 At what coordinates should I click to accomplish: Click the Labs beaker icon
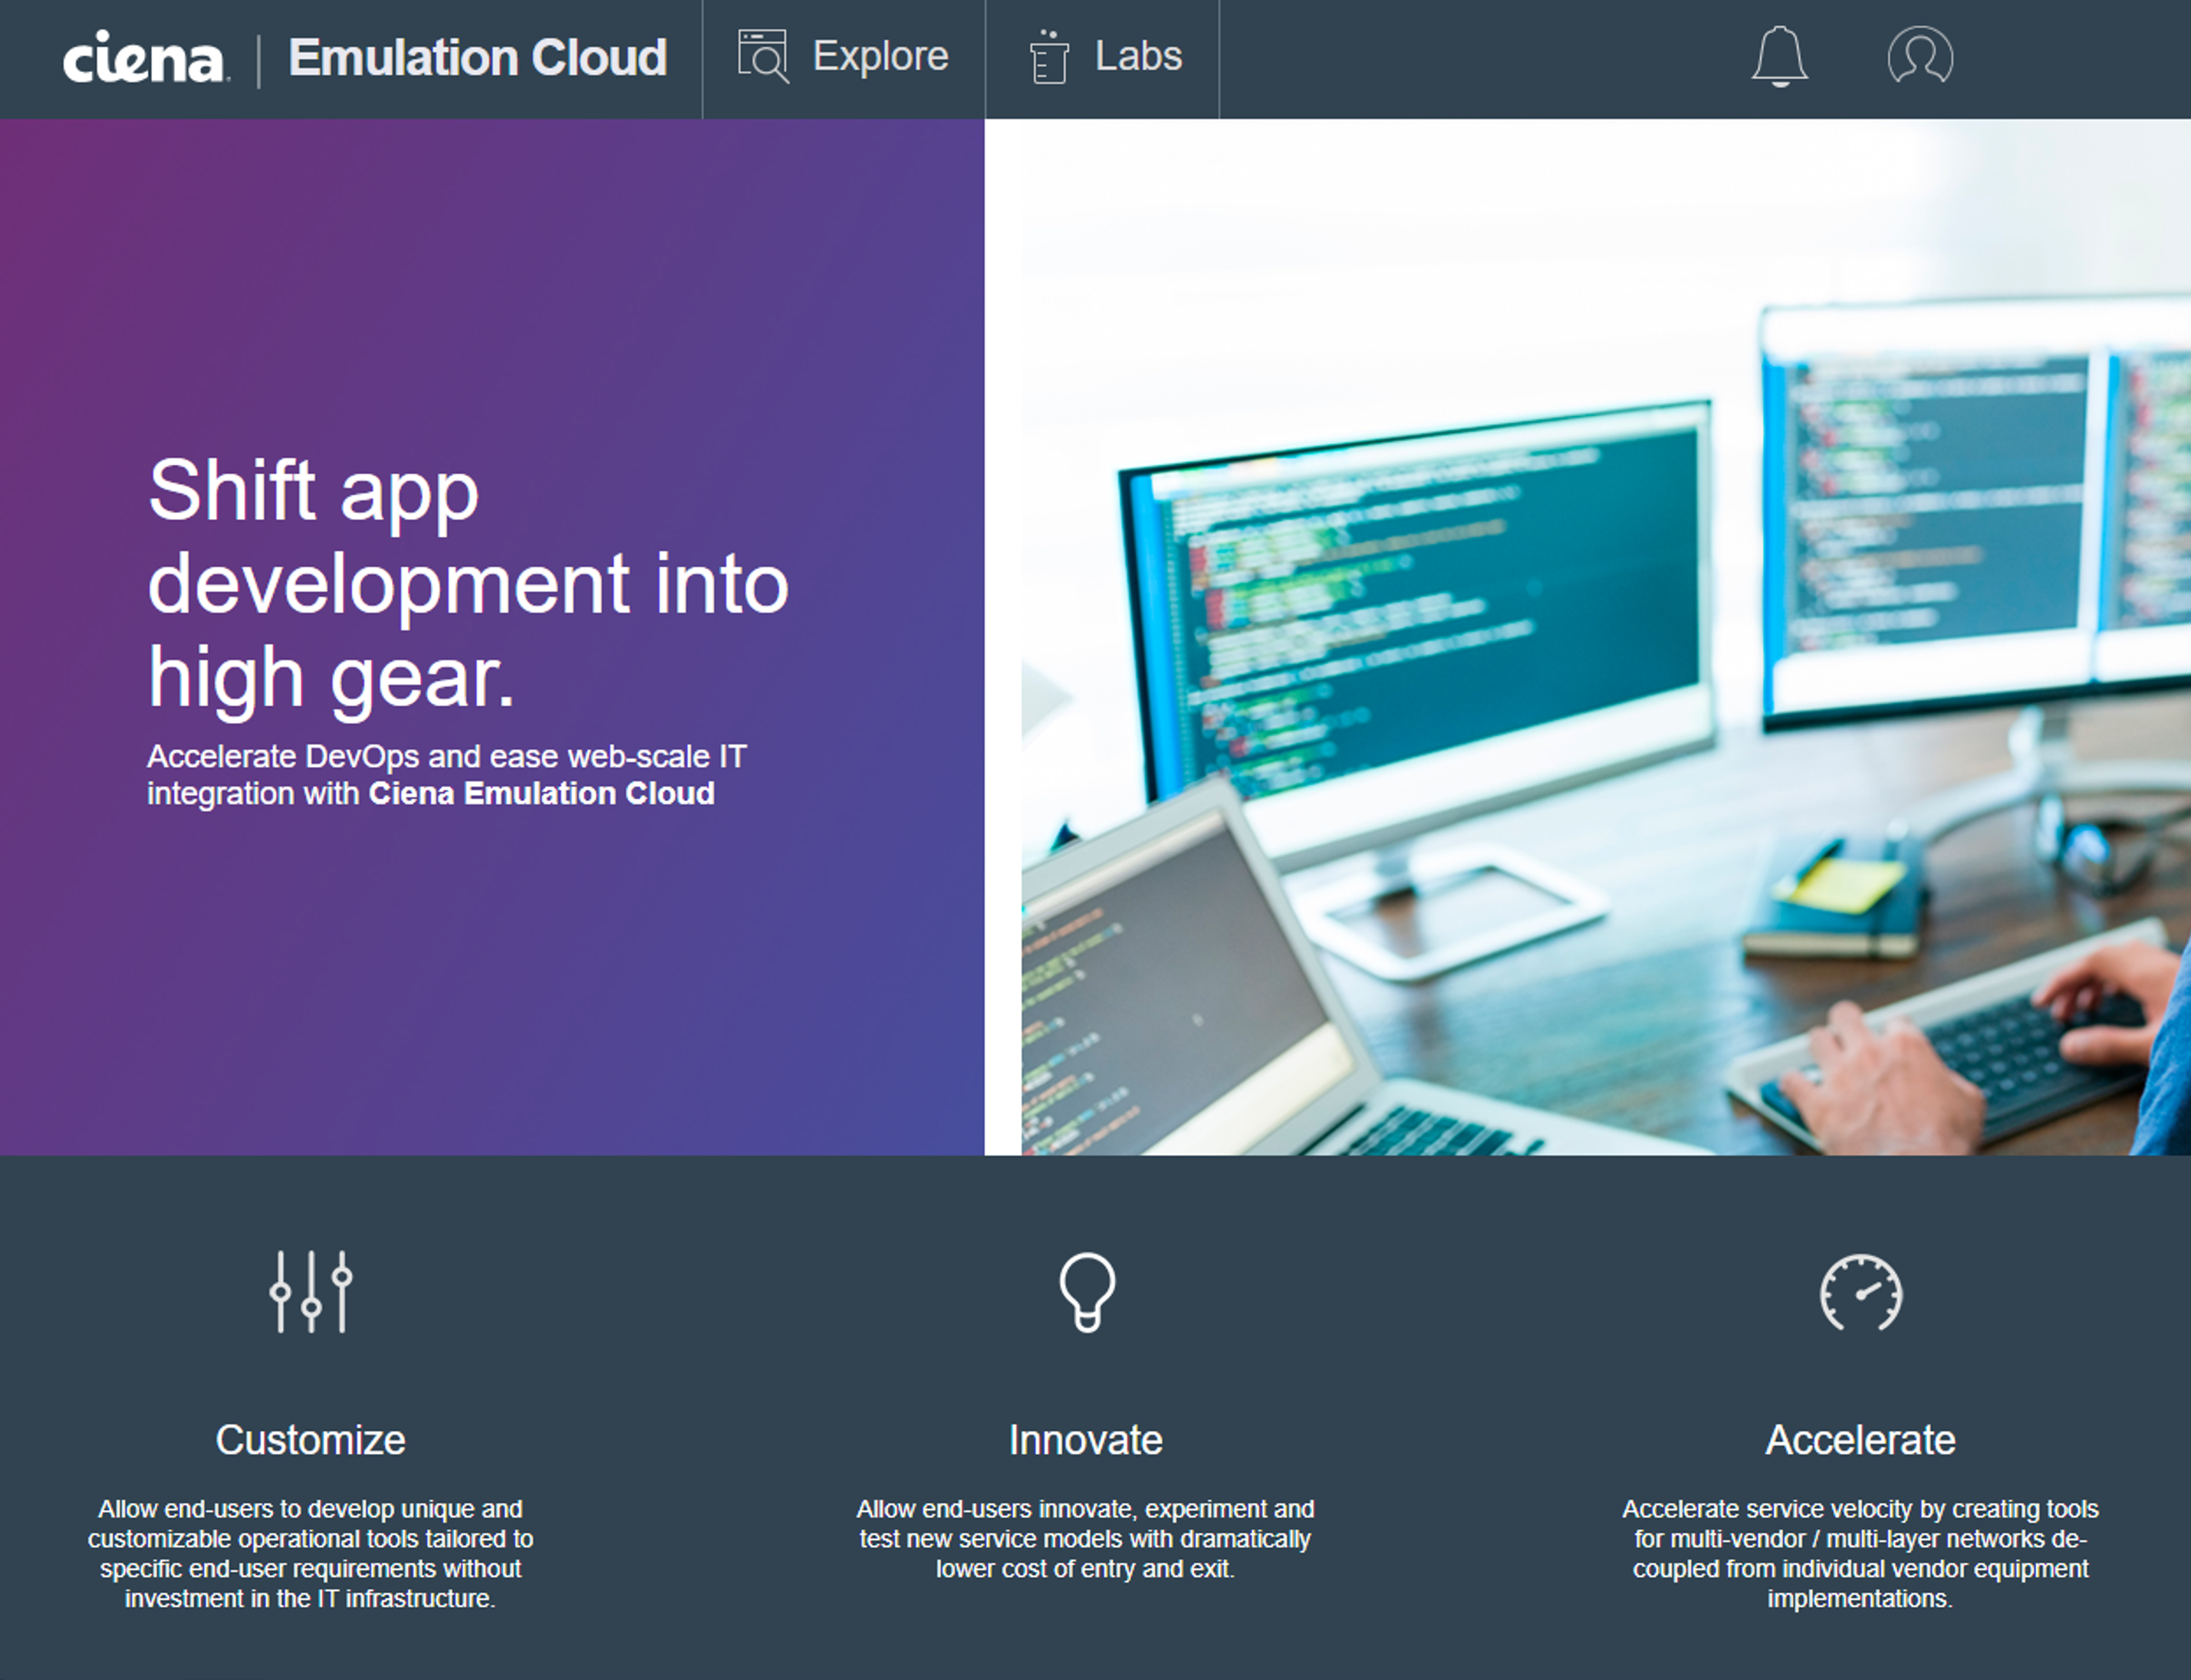coord(1049,57)
